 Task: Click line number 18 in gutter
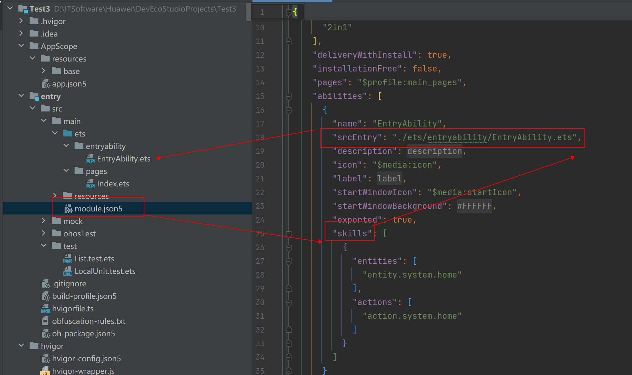(x=260, y=137)
